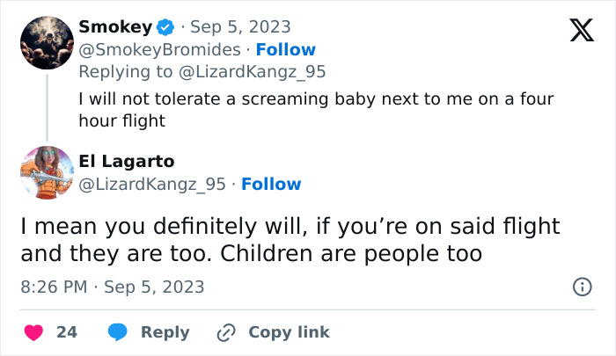Open the @LizardKangz_95 handle under El Lagarto

click(152, 184)
